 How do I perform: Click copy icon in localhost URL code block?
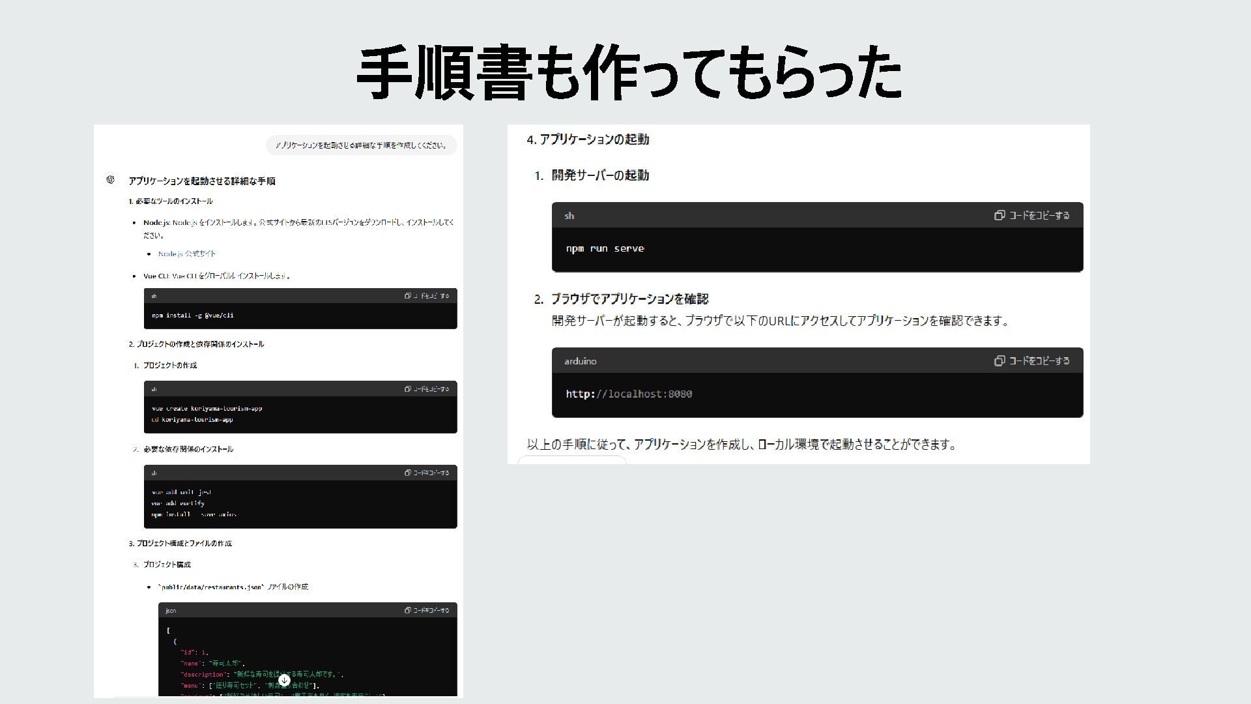(999, 361)
